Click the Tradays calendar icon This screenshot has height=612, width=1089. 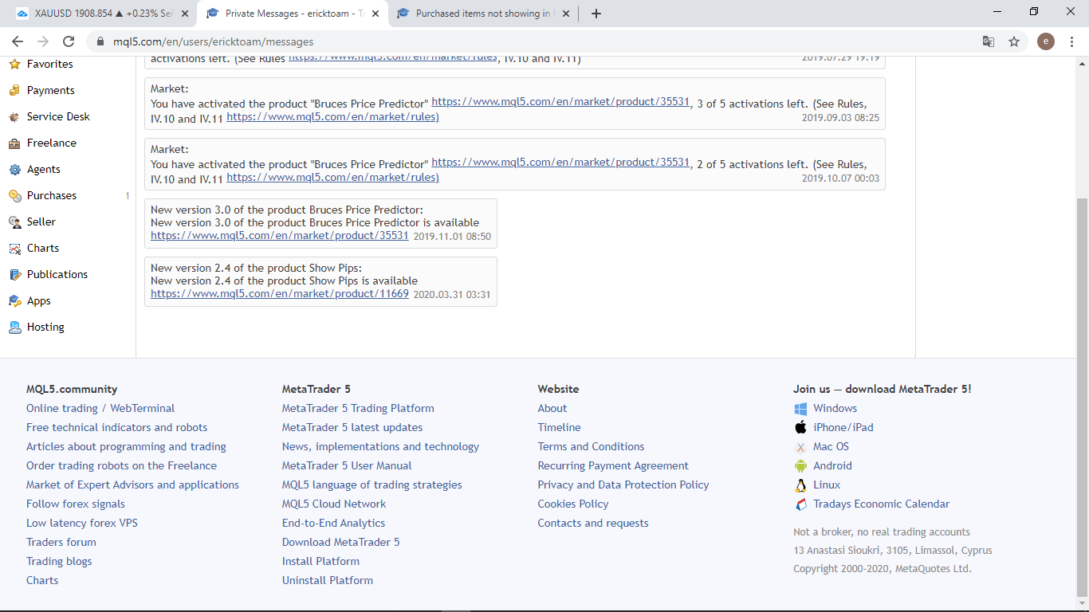[800, 504]
